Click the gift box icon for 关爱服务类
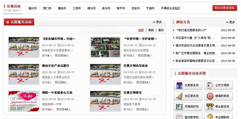 179,85
